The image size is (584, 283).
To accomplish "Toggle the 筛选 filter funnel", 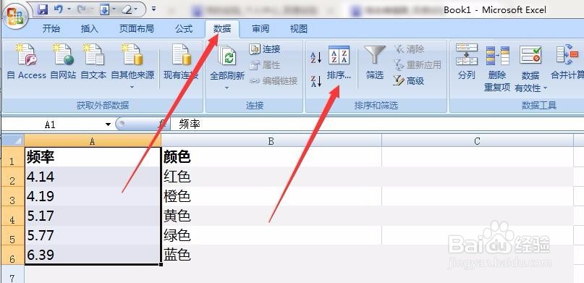I will point(374,63).
